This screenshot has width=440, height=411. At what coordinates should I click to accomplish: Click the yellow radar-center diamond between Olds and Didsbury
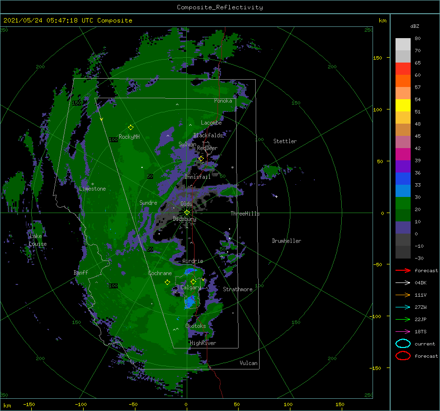point(187,213)
